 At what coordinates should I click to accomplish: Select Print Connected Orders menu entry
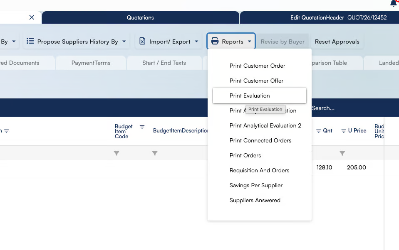(260, 140)
